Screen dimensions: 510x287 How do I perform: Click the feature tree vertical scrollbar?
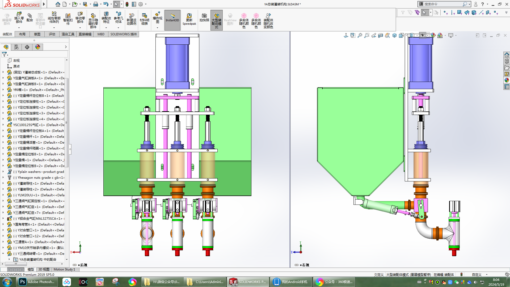(67, 122)
